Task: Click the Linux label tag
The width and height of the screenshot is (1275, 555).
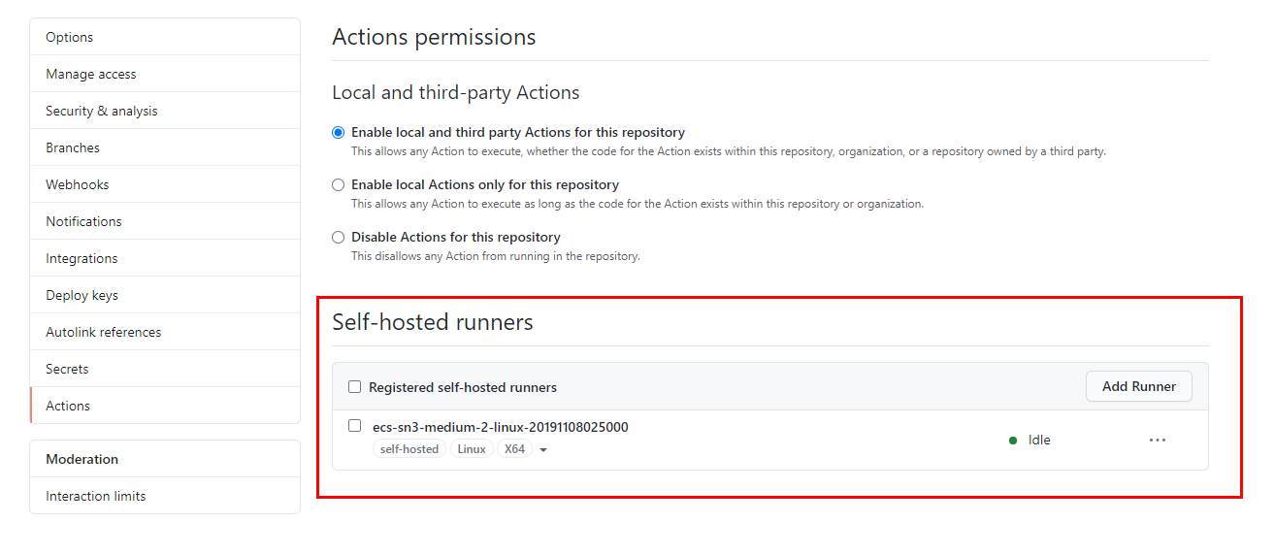Action: click(x=472, y=449)
